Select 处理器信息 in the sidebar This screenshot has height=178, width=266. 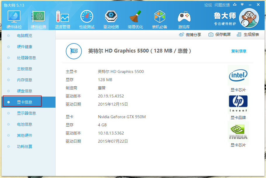coord(26,58)
